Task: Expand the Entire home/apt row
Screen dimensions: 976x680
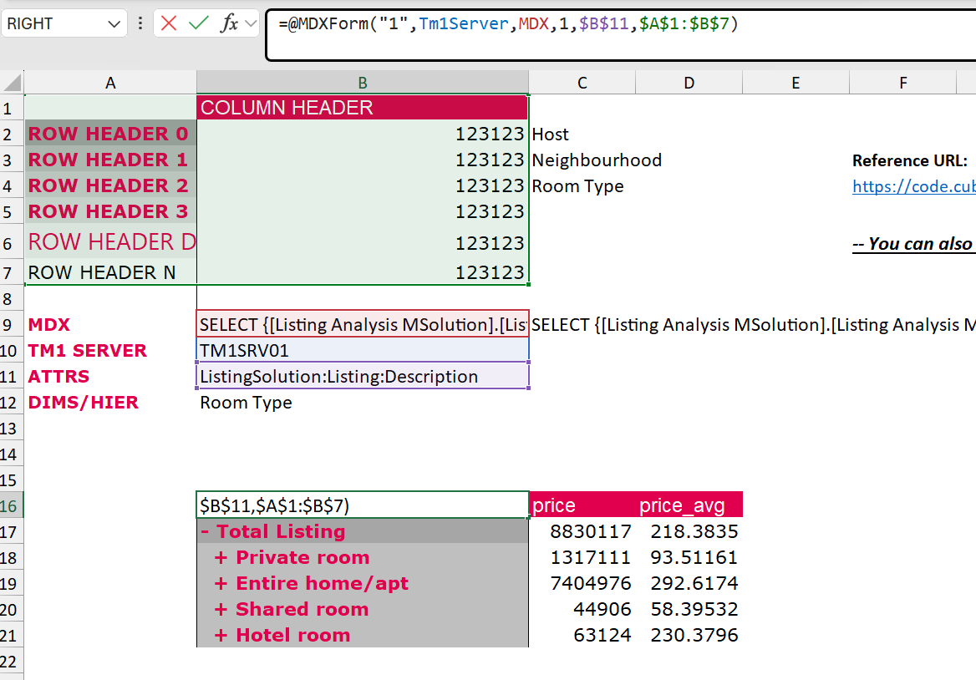Action: click(x=221, y=584)
